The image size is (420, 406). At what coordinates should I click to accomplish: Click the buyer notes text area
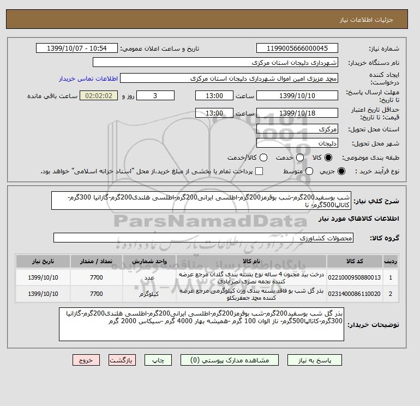tap(201, 324)
